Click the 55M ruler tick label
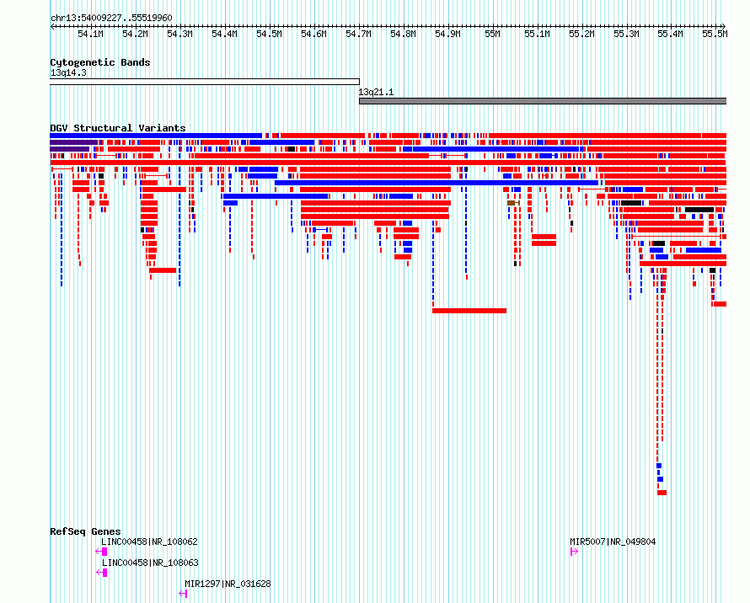The height and width of the screenshot is (603, 750). pos(492,34)
